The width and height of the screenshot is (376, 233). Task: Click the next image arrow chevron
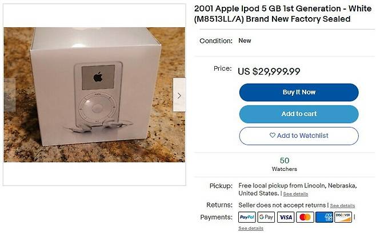click(179, 95)
